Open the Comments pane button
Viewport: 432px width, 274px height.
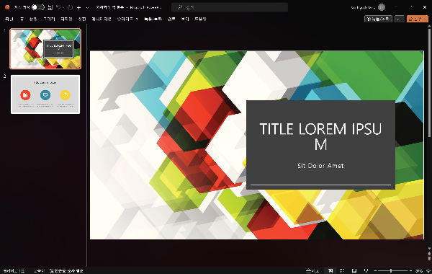[399, 19]
